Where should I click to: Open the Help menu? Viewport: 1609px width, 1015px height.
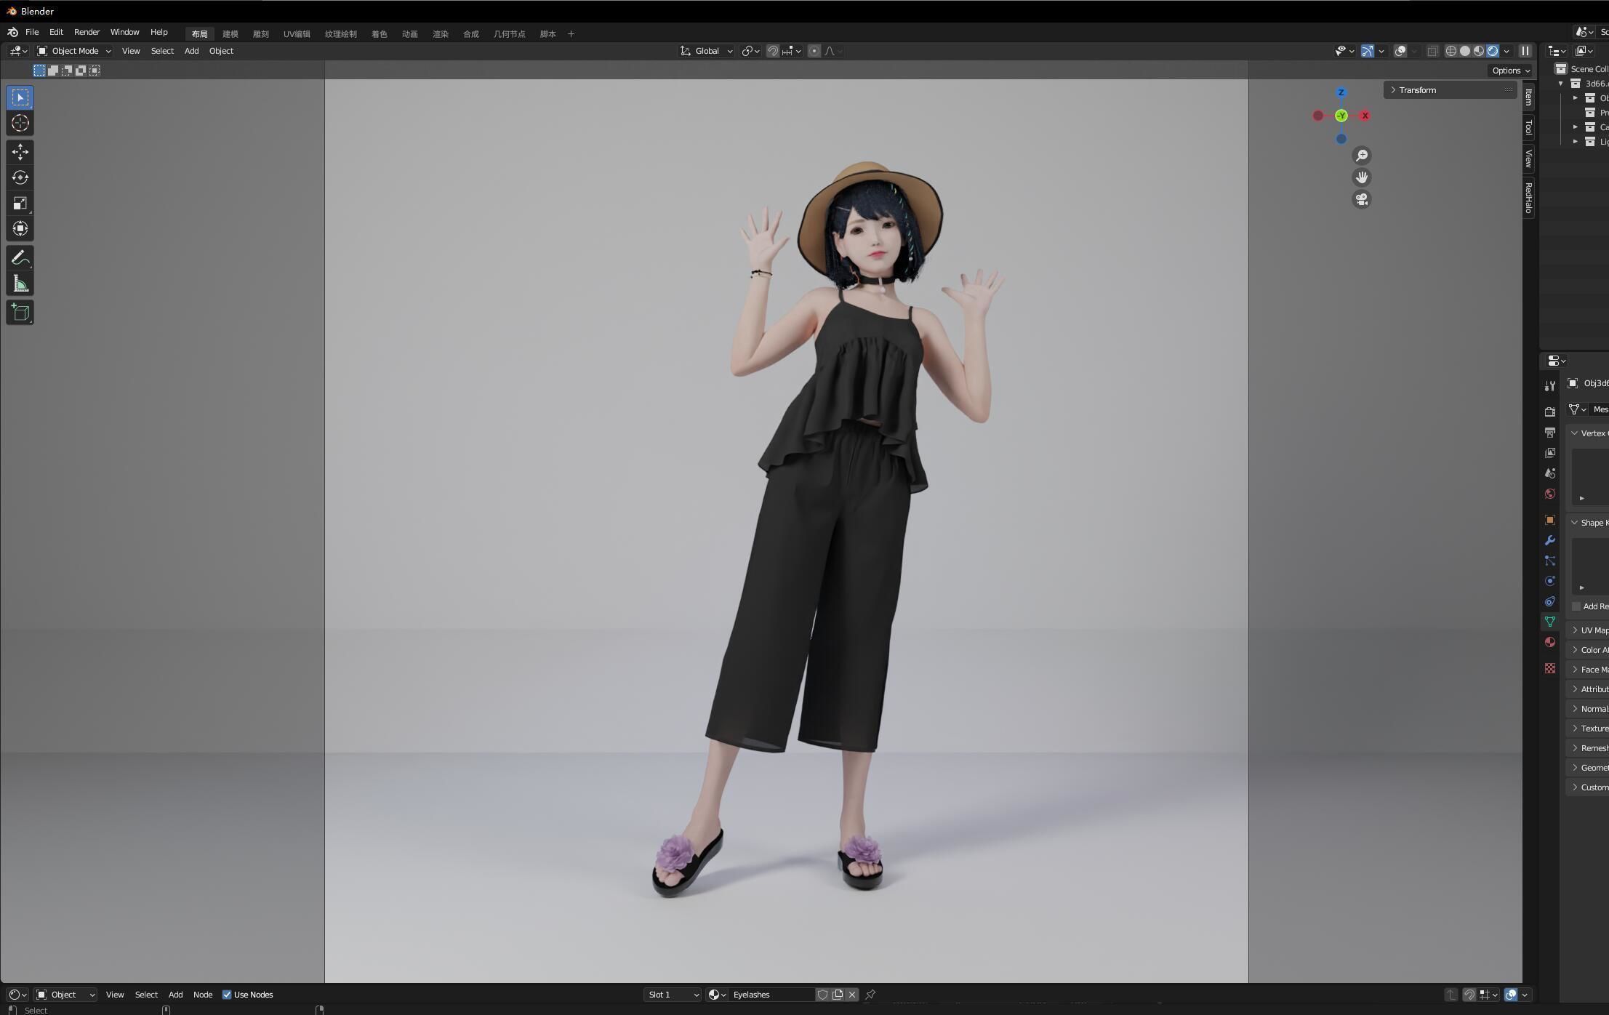tap(159, 32)
